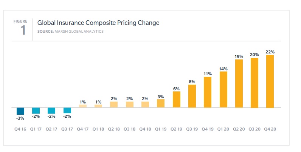Select the Q4 19 bar at 11%
The height and width of the screenshot is (152, 301).
coord(208,92)
